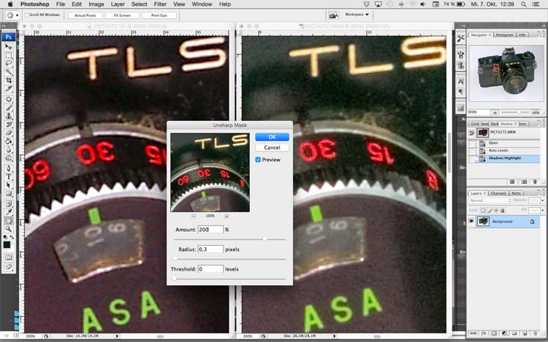Screen dimensions: 548x342
Task: Enable Scroll All Windows checkbox
Action: 26,15
